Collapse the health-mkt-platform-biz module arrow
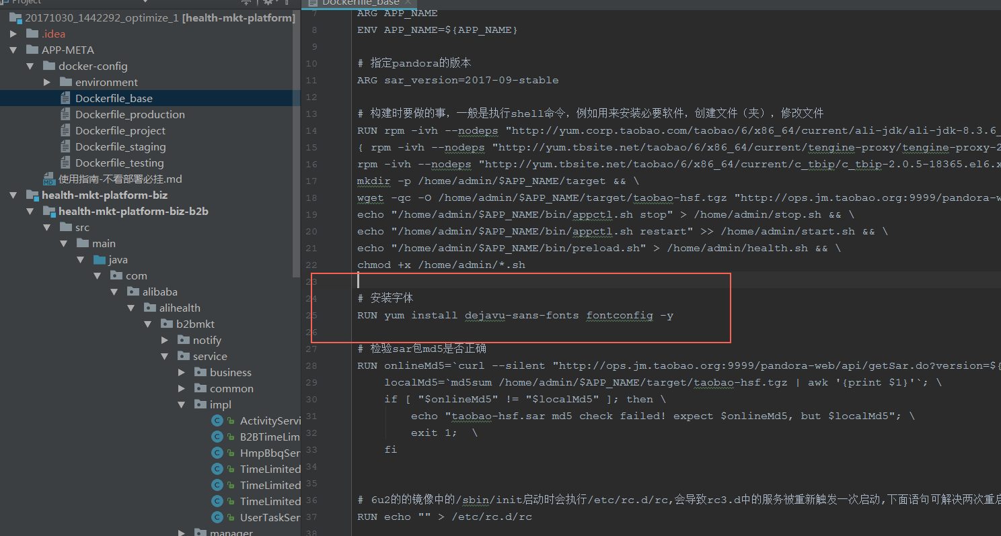1001x536 pixels. 13,195
